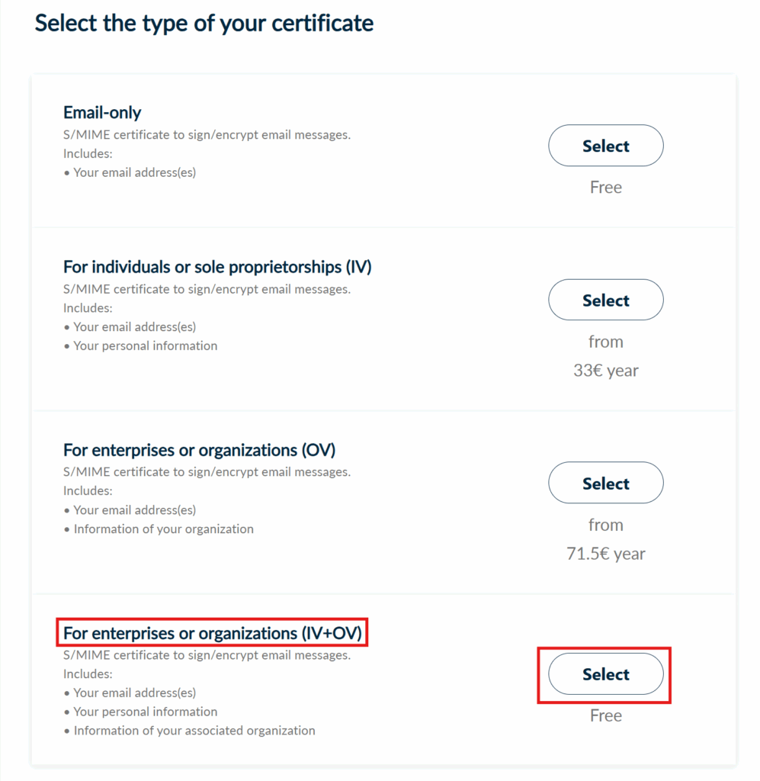This screenshot has width=760, height=781.
Task: Click the "Information of your organization" bullet
Action: 163,529
